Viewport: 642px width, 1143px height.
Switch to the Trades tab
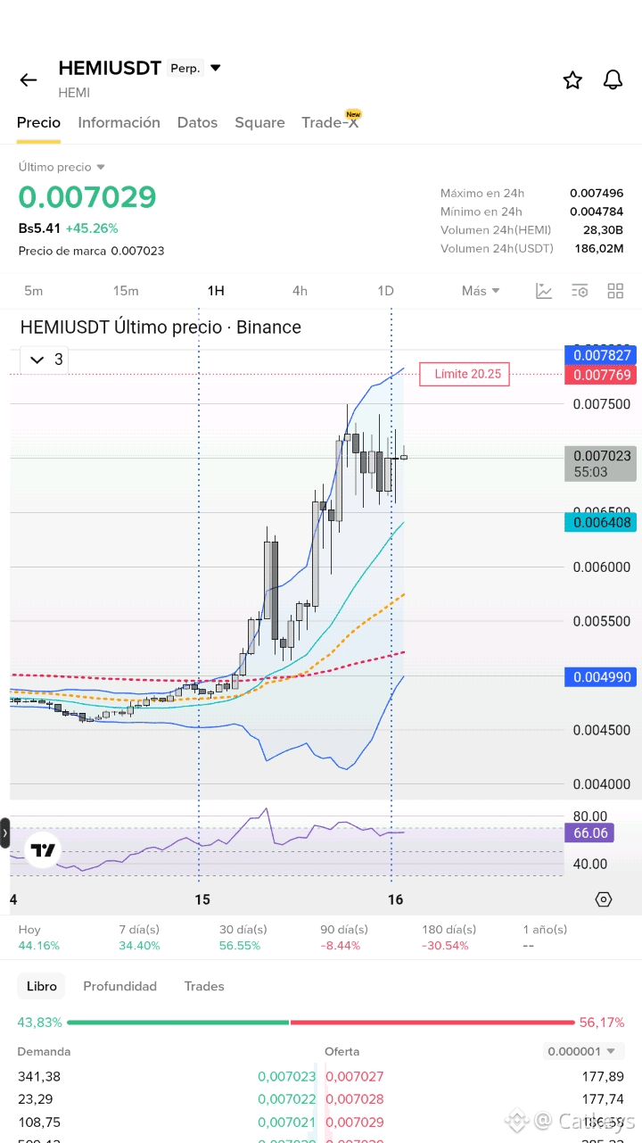[204, 986]
